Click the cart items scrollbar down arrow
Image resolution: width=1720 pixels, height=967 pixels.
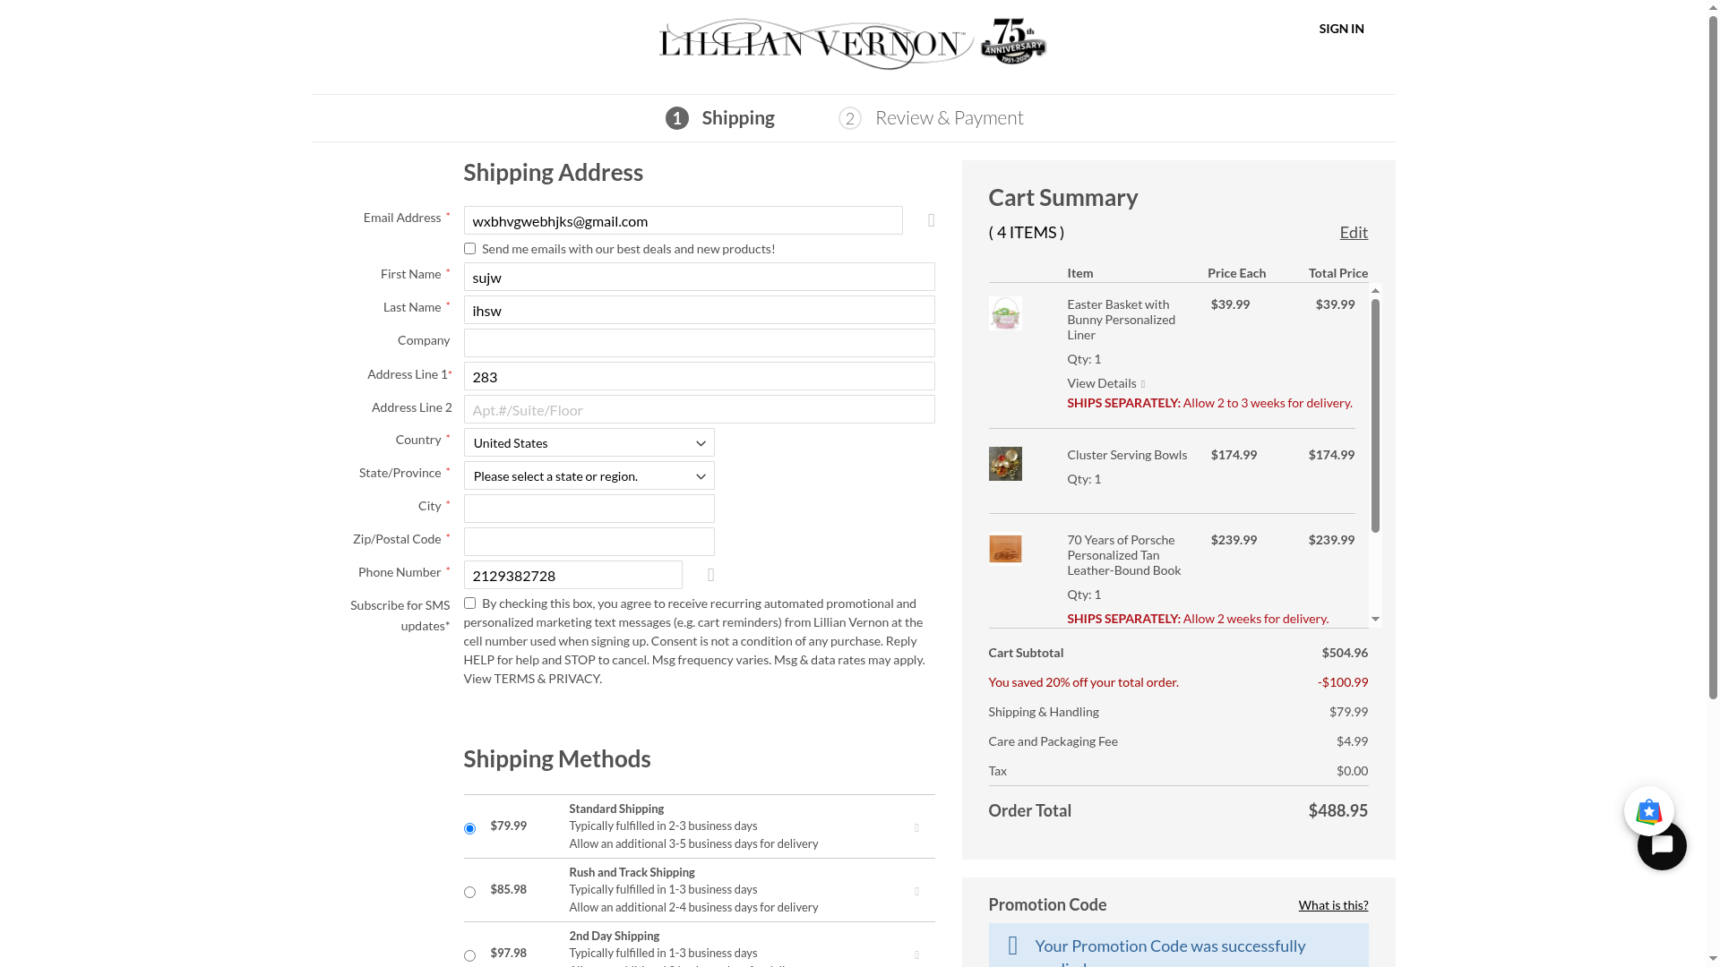1375,620
